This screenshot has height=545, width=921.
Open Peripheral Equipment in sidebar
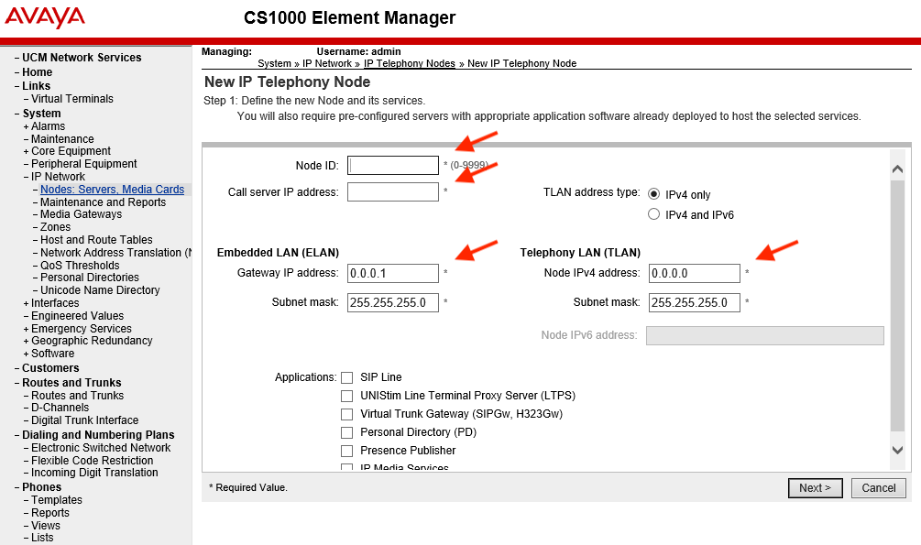pyautogui.click(x=84, y=164)
